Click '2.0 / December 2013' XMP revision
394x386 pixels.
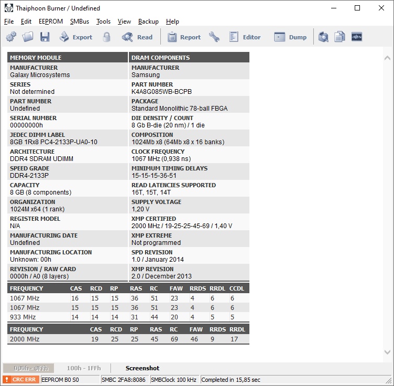[x=161, y=276]
